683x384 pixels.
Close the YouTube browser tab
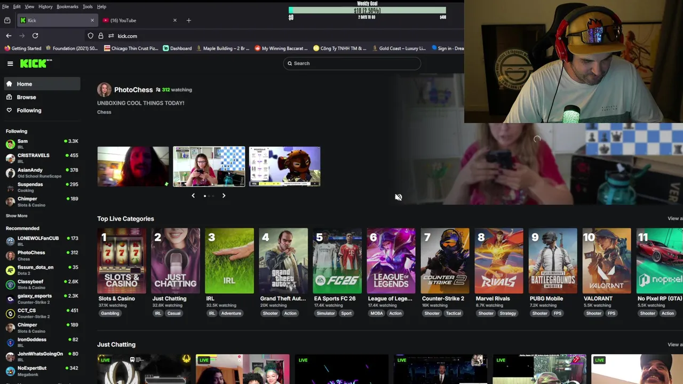click(x=174, y=20)
